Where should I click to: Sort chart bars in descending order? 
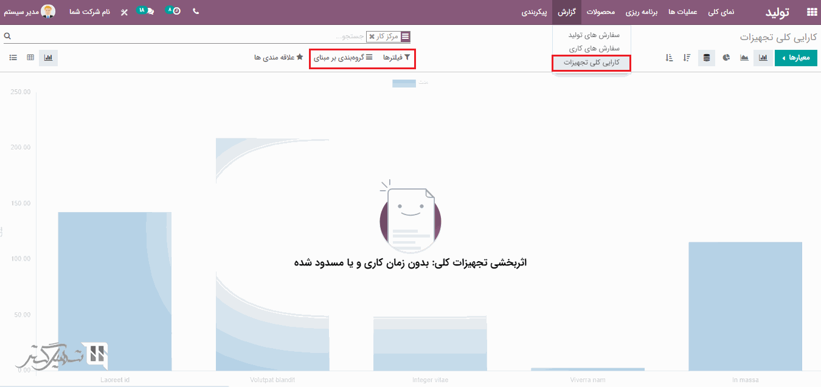687,58
